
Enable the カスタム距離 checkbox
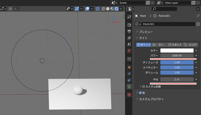click(x=143, y=86)
